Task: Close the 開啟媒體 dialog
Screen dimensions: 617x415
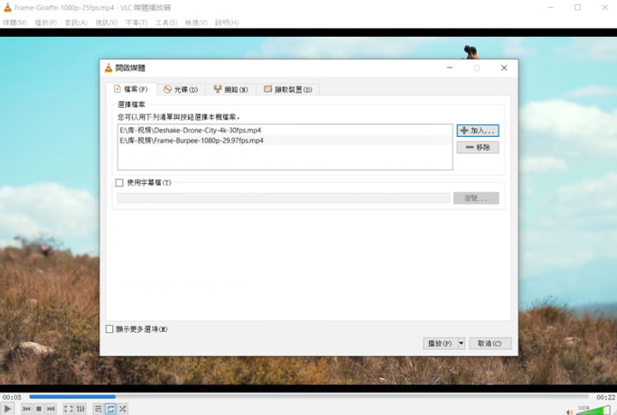Action: pyautogui.click(x=504, y=68)
